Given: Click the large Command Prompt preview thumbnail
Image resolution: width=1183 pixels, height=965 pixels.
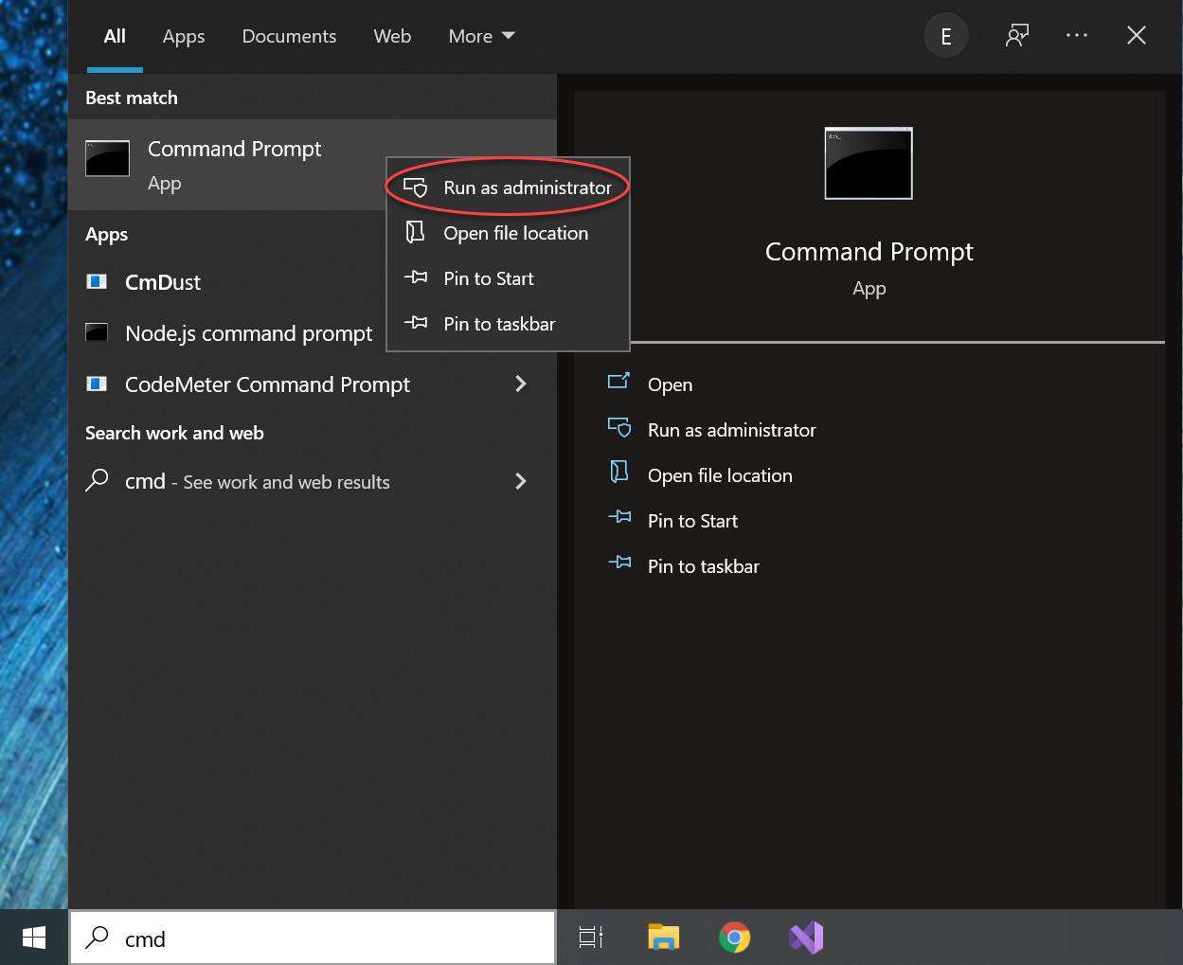Looking at the screenshot, I should tap(869, 163).
